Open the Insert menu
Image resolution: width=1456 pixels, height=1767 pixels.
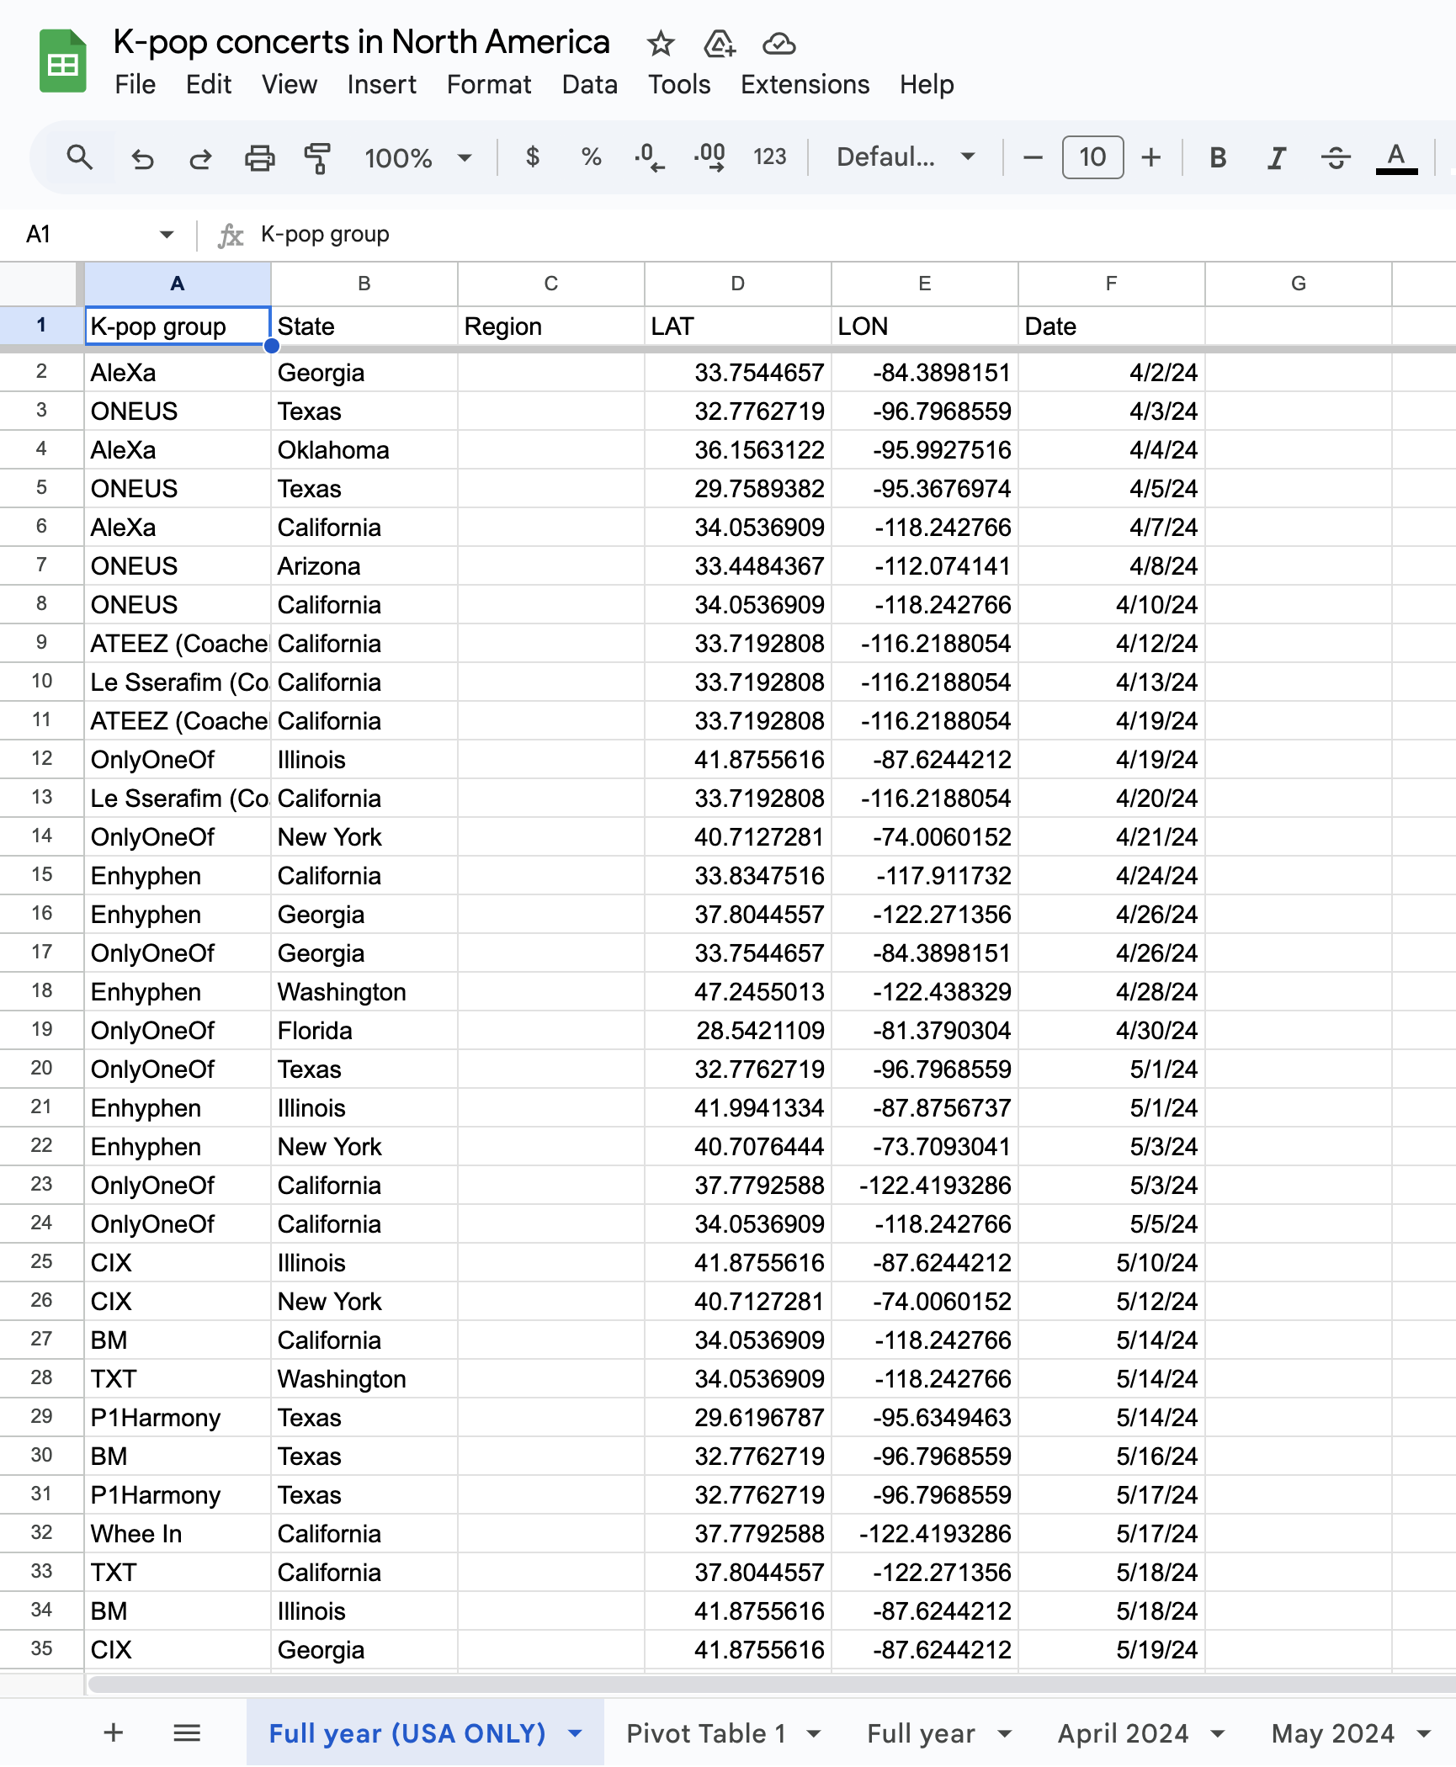pos(382,84)
